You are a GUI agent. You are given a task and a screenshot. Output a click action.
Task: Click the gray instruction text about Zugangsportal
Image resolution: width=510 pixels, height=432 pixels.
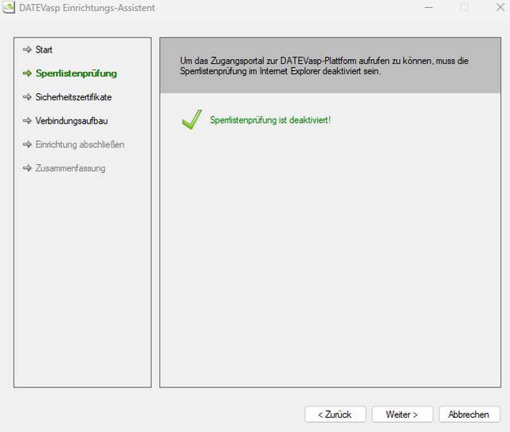click(324, 66)
